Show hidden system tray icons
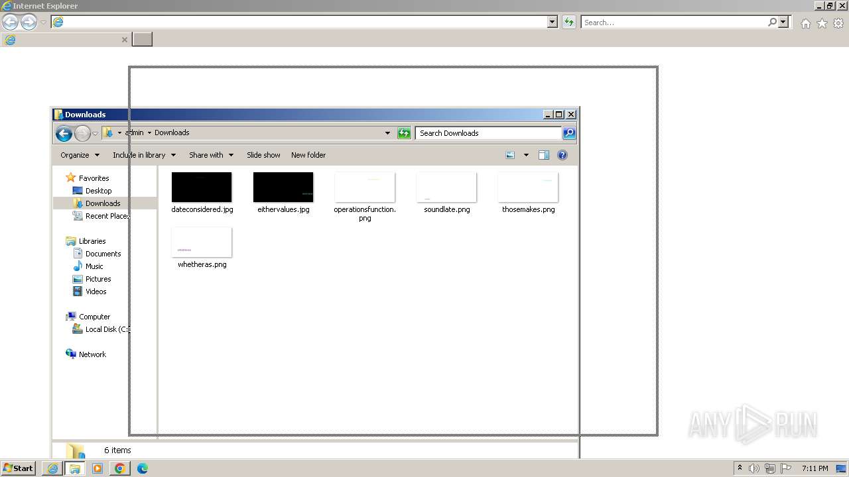 point(740,468)
